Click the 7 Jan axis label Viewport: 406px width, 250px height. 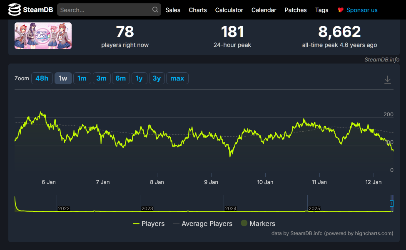103,182
